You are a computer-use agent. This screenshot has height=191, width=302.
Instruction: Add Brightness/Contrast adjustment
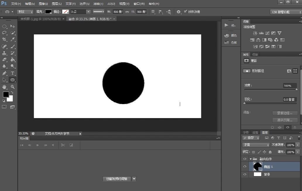(255, 33)
